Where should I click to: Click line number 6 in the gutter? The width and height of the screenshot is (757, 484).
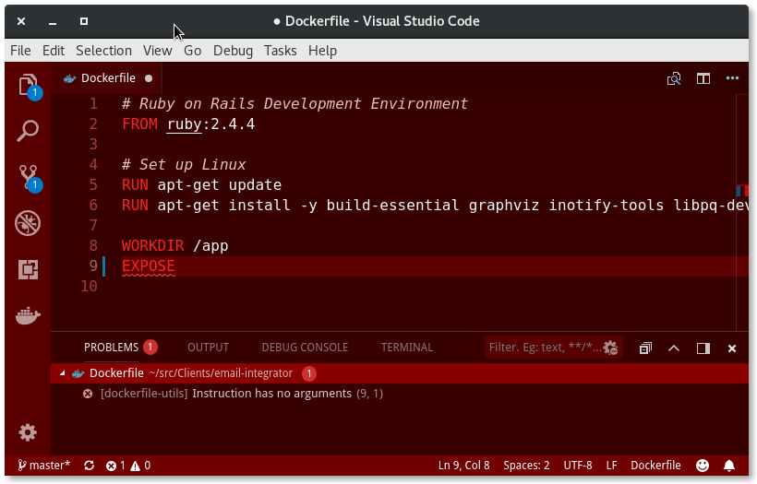[93, 206]
